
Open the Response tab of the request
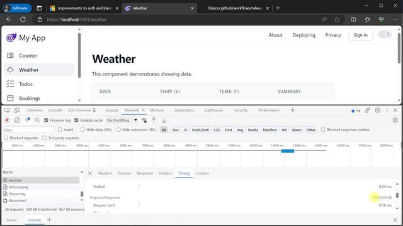[145, 173]
